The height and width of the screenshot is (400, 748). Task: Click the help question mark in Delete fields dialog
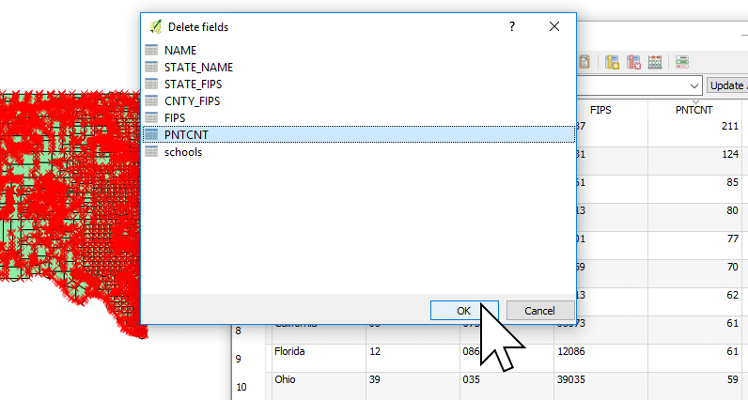(x=512, y=26)
